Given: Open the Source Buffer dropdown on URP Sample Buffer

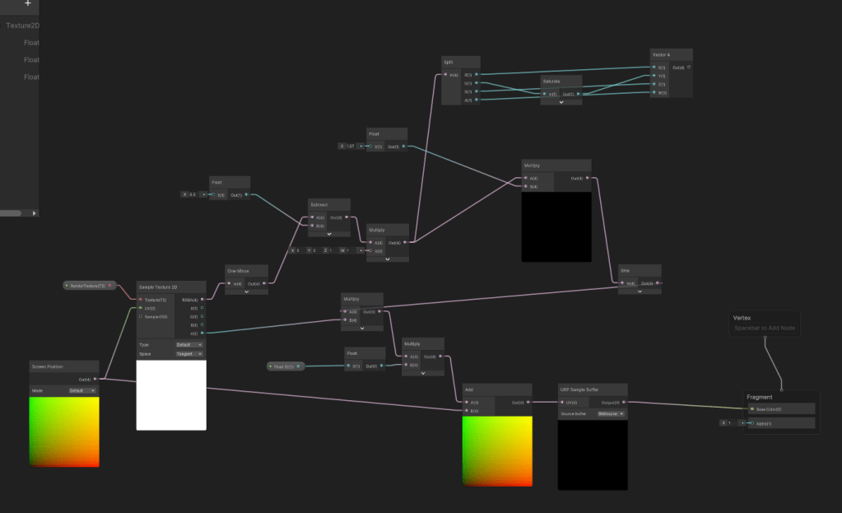Looking at the screenshot, I should pos(610,413).
